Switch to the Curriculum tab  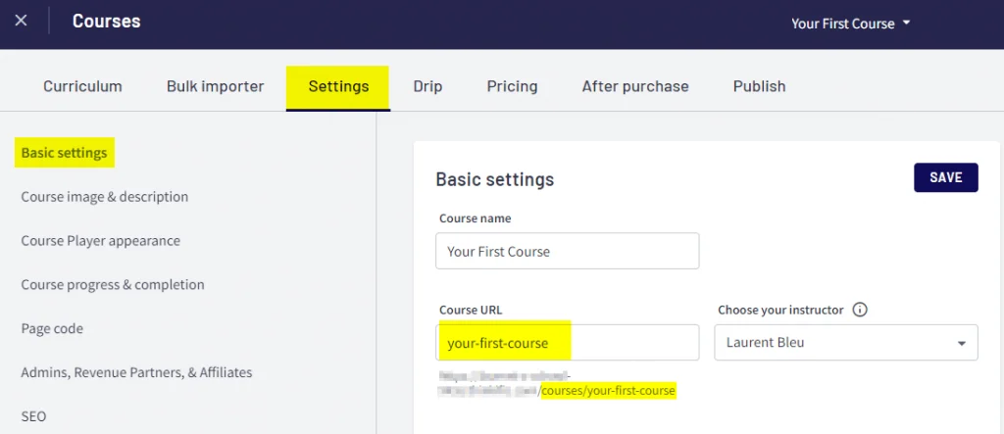[x=82, y=86]
